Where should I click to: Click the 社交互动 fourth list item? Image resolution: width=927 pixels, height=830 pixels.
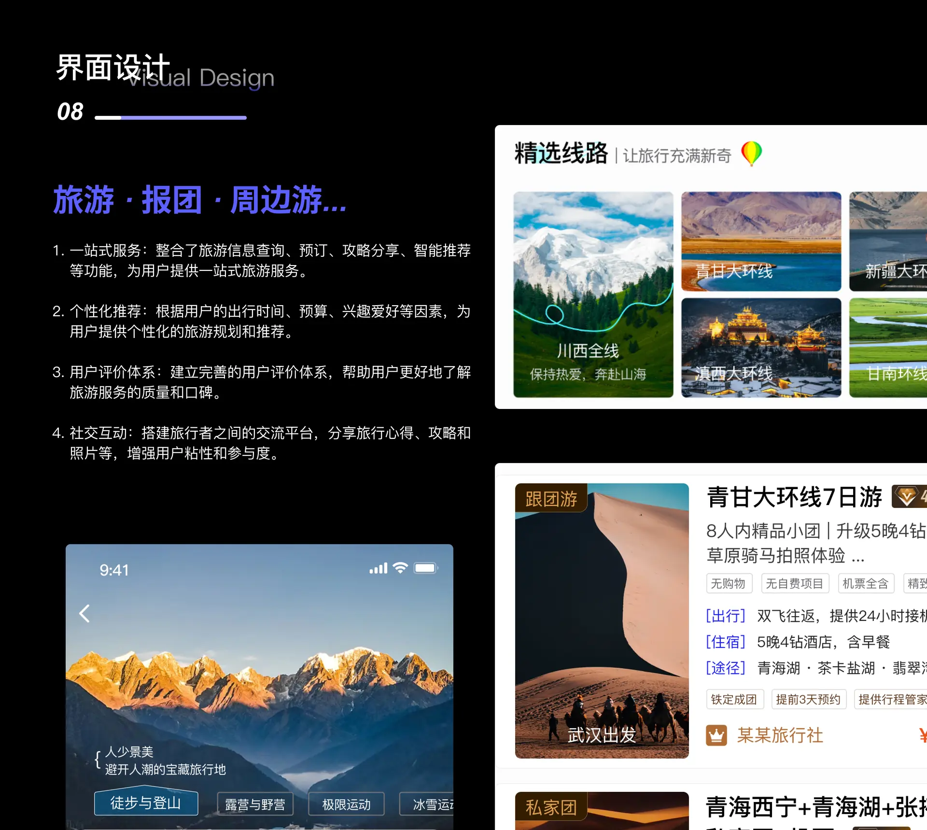coord(261,443)
